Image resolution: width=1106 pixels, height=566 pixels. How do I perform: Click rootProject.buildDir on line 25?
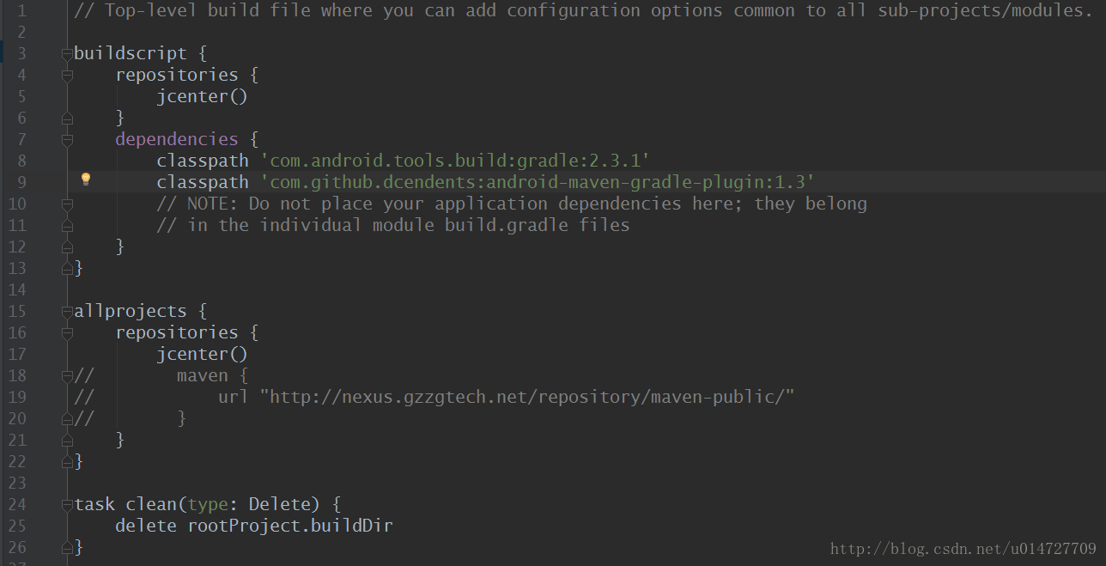290,526
